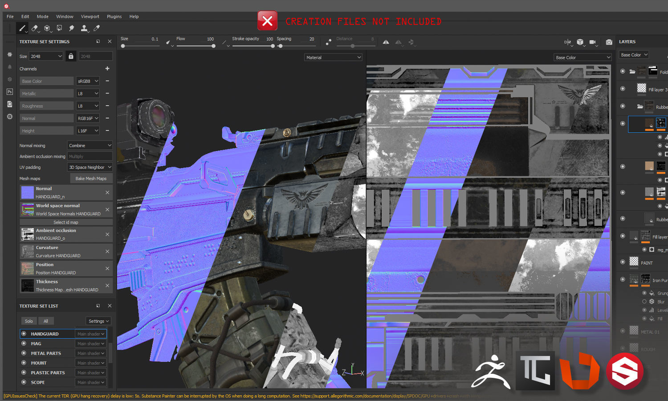668x401 pixels.
Task: Select the Polygon Fill tool
Action: (59, 28)
